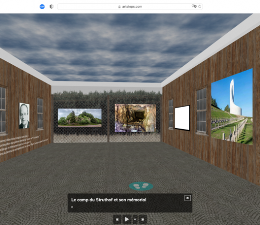
Task: Click the AdBlock Plus extension icon
Action: [x=42, y=7]
